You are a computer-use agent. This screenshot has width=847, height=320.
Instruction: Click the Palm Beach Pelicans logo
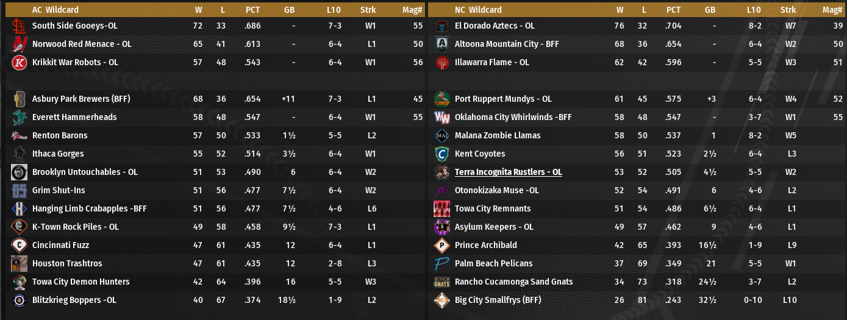coord(442,264)
